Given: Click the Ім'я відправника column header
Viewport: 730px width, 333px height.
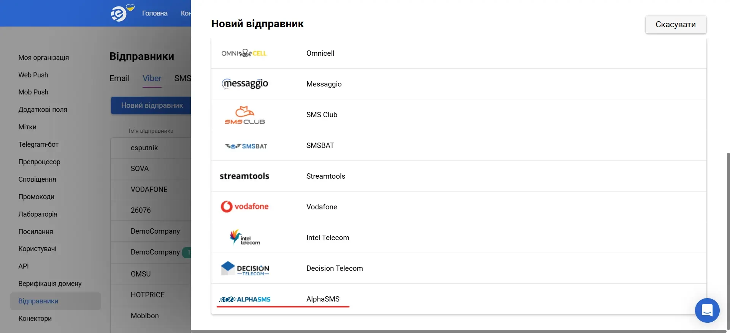Looking at the screenshot, I should pyautogui.click(x=151, y=131).
